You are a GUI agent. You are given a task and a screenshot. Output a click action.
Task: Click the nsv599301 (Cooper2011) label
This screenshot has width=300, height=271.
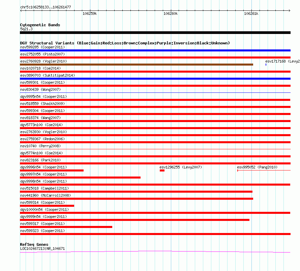[42, 82]
